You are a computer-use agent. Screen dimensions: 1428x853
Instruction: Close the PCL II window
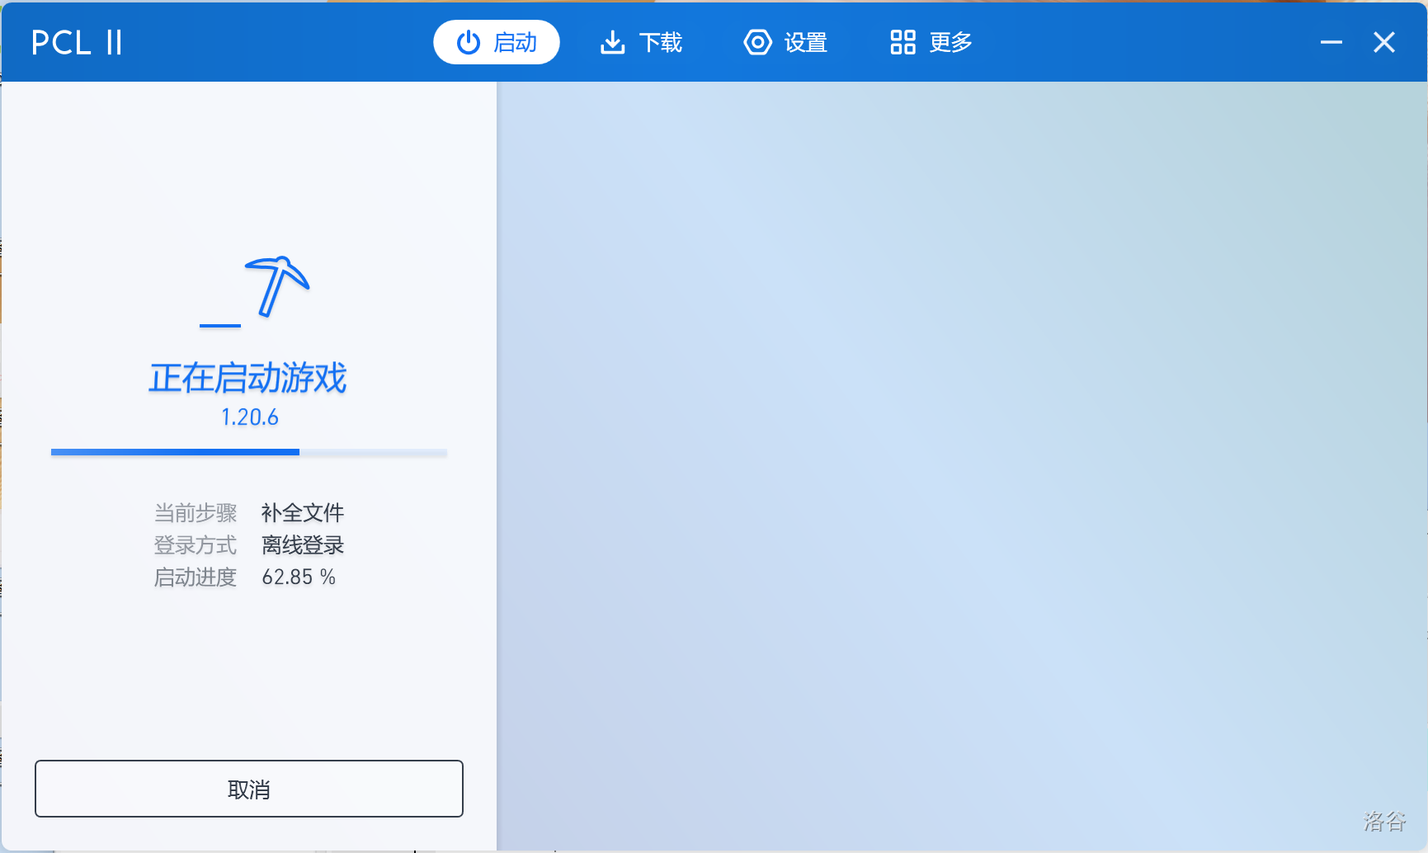(x=1384, y=42)
